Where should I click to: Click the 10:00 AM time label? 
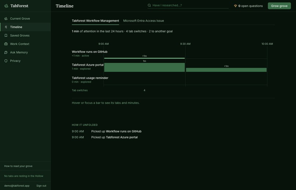coord(267,44)
